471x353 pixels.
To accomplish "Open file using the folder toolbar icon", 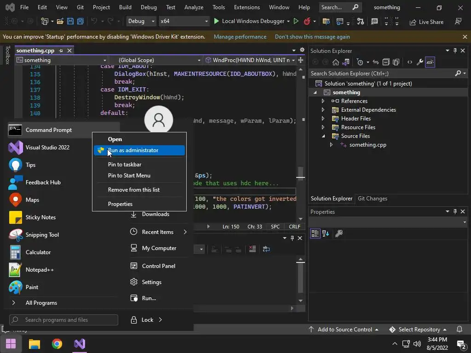I will (60, 21).
